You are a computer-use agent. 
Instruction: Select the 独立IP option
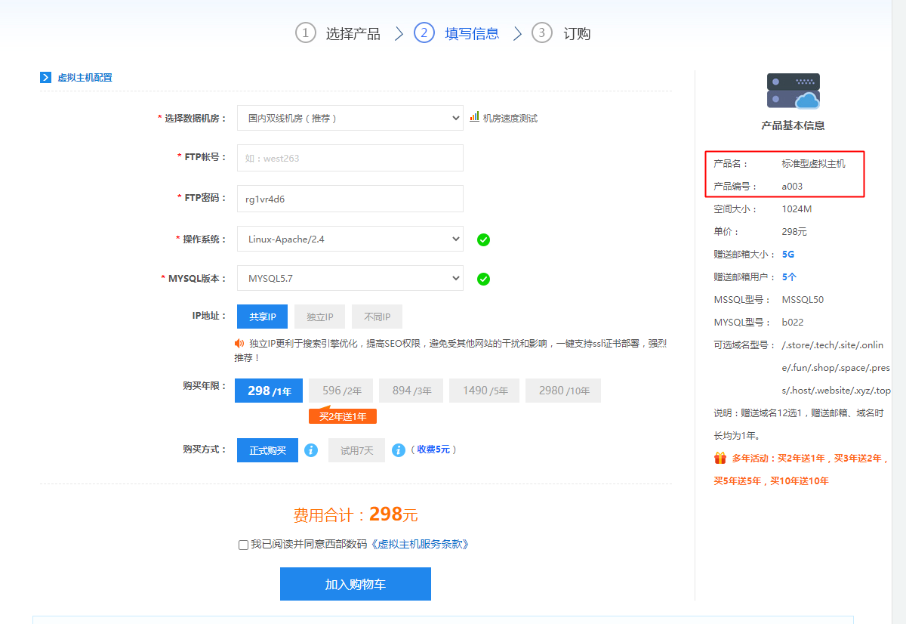coord(319,317)
